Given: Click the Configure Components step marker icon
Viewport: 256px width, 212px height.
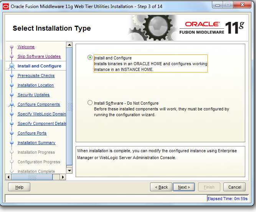Looking at the screenshot, I should pos(12,104).
